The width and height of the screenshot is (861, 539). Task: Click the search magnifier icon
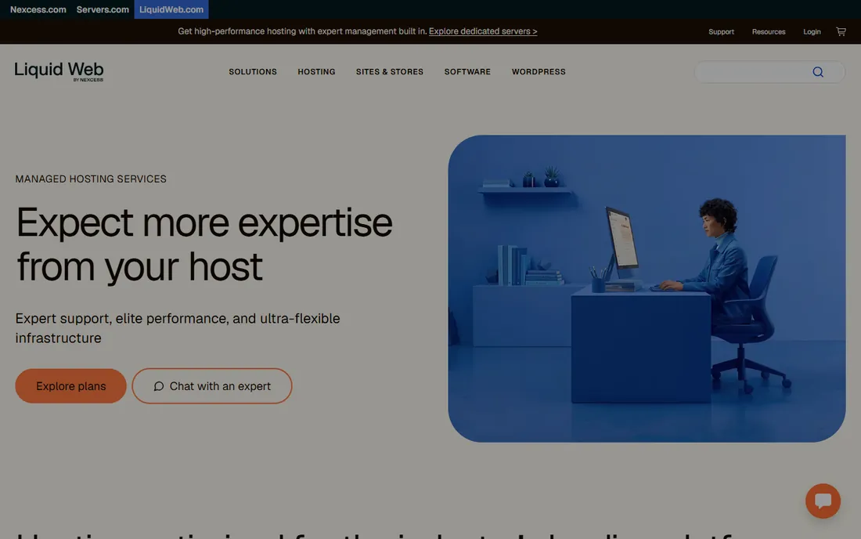pyautogui.click(x=818, y=72)
